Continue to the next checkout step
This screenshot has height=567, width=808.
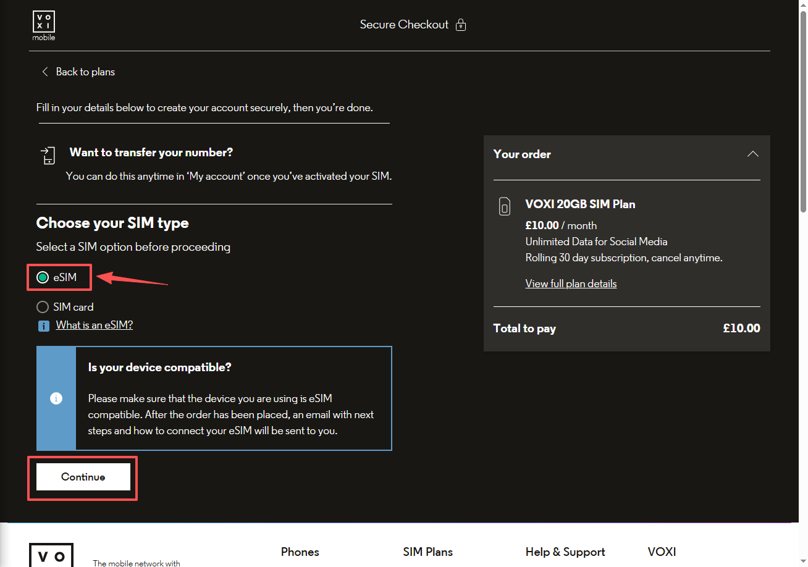[83, 477]
